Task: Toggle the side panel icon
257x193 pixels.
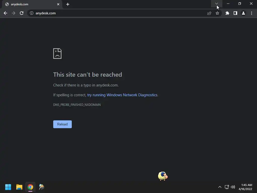Action: tap(235, 13)
